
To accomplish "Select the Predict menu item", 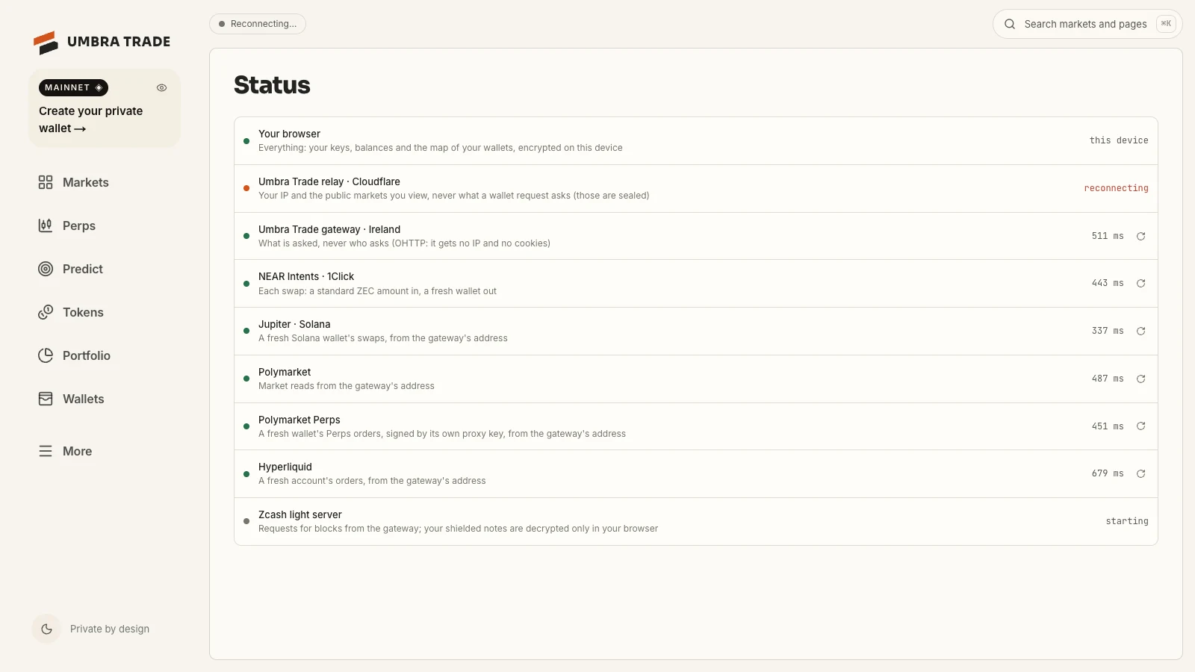I will click(x=105, y=269).
